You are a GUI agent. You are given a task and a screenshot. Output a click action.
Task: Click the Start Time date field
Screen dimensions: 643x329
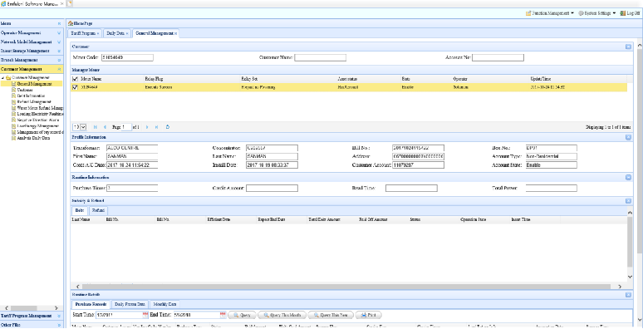pos(119,315)
